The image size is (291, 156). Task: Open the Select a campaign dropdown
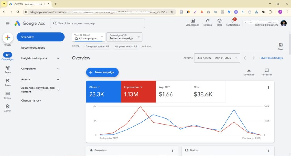(x=124, y=37)
